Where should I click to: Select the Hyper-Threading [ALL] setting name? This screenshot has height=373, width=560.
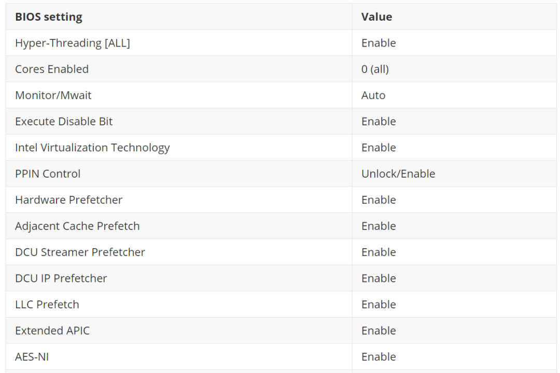[x=73, y=43]
